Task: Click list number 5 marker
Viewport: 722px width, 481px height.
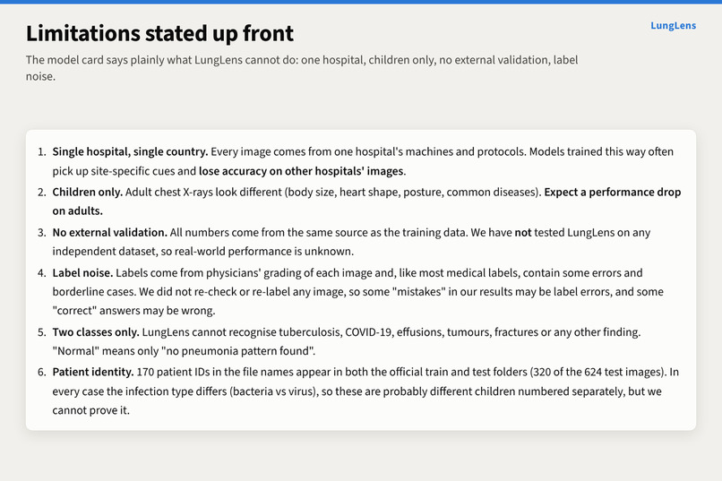Action: click(x=42, y=332)
